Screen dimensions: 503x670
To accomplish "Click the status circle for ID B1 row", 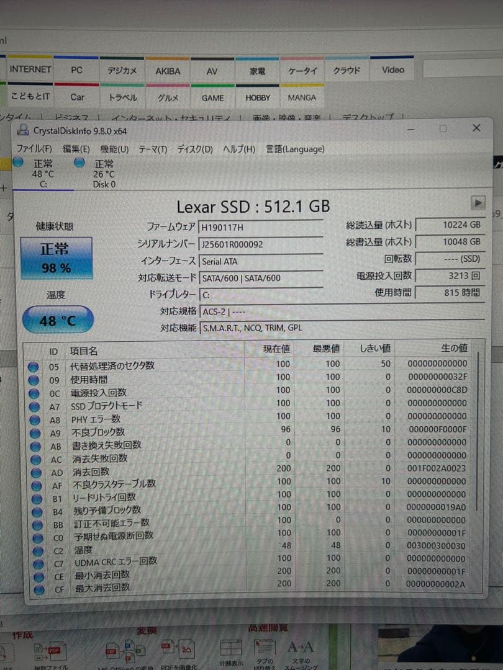I will tap(37, 499).
